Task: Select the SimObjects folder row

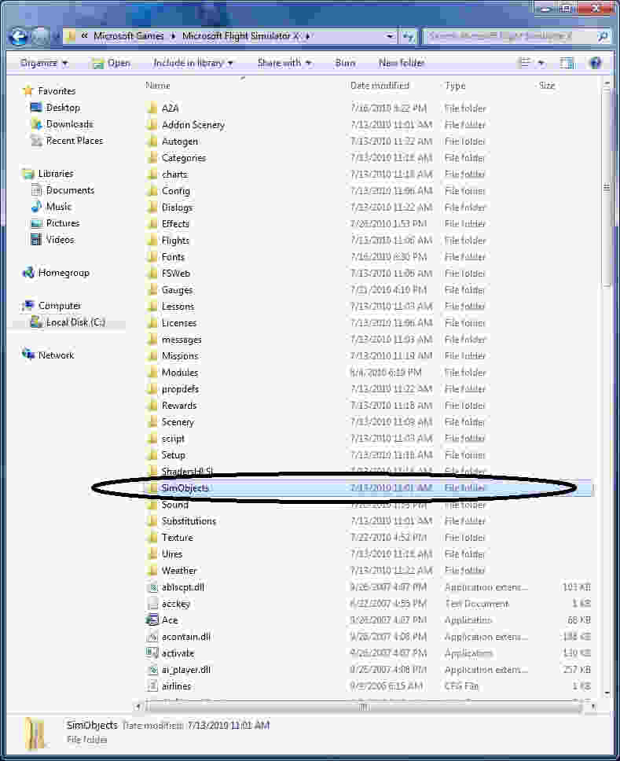Action: pyautogui.click(x=369, y=487)
